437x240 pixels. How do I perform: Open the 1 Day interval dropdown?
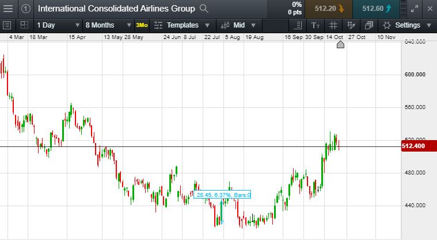[58, 25]
